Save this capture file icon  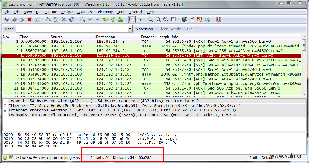56,19
